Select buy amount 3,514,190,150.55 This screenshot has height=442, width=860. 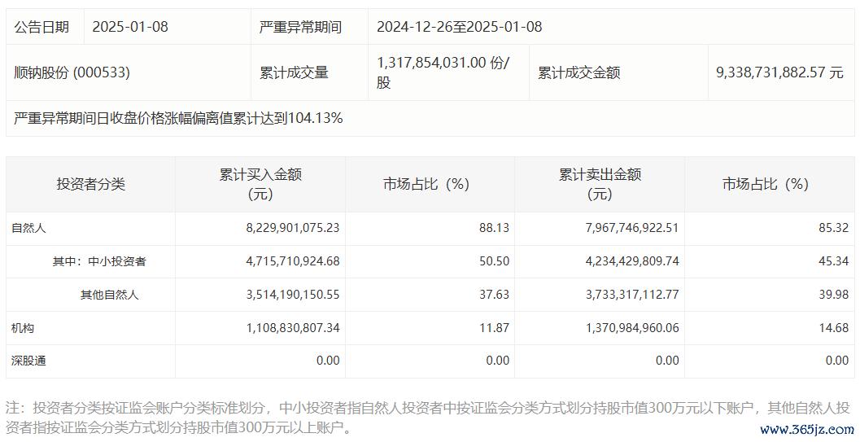click(293, 295)
